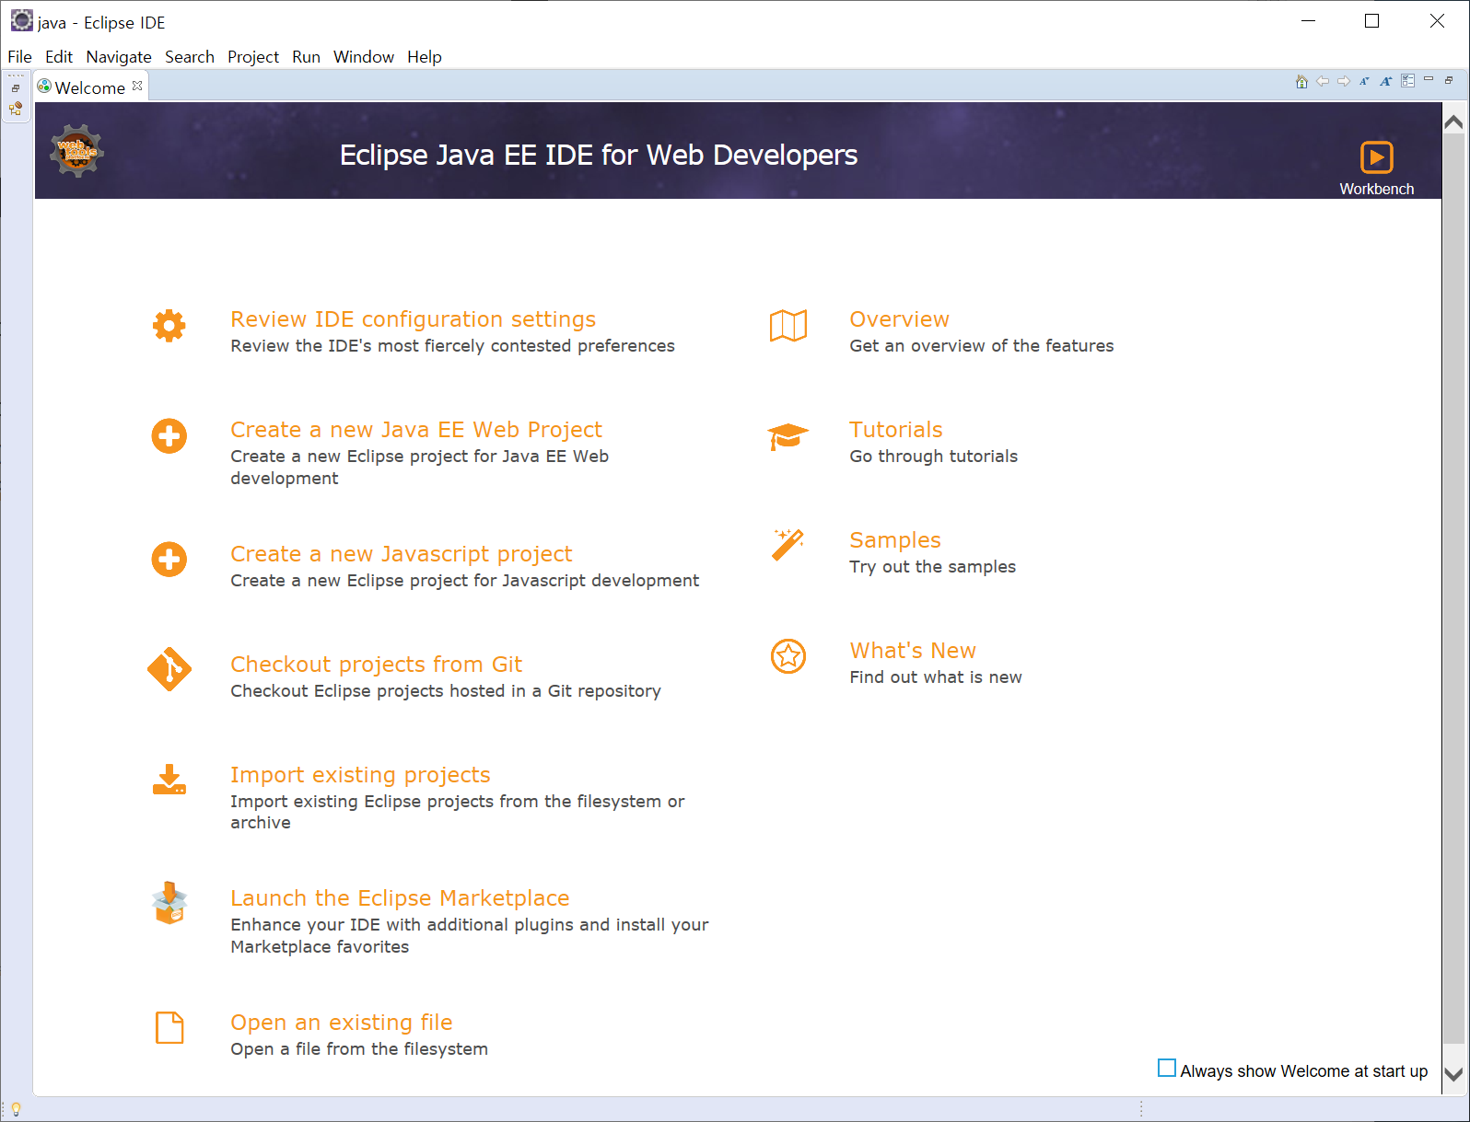Open the Type Hierarchy fast view icon

(x=16, y=109)
